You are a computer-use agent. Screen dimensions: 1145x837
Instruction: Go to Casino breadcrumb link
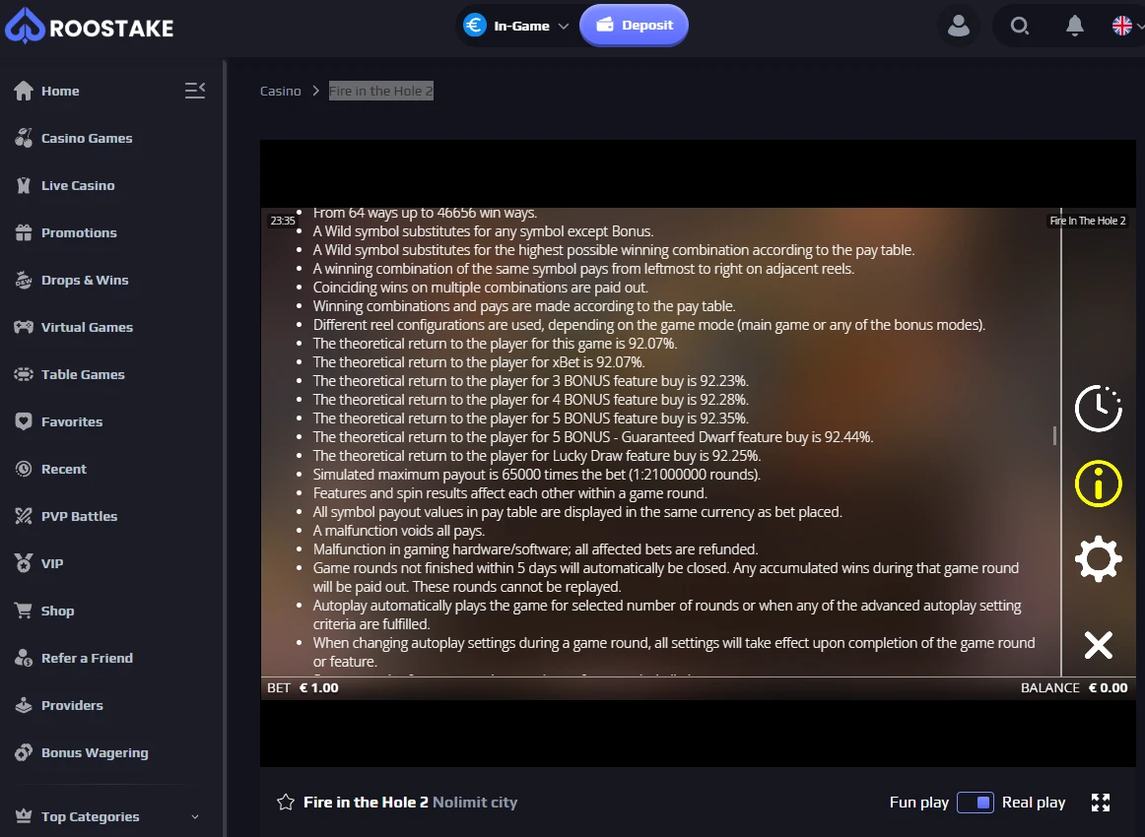(x=281, y=91)
